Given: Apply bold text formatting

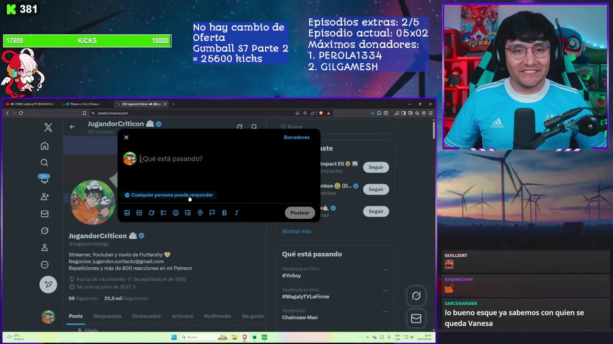Looking at the screenshot, I should click(x=224, y=213).
